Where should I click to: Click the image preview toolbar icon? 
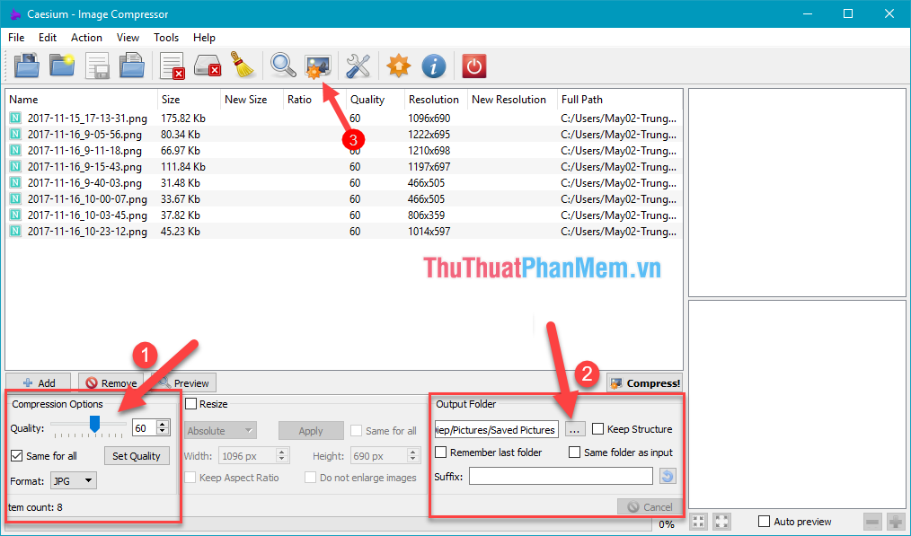[318, 66]
